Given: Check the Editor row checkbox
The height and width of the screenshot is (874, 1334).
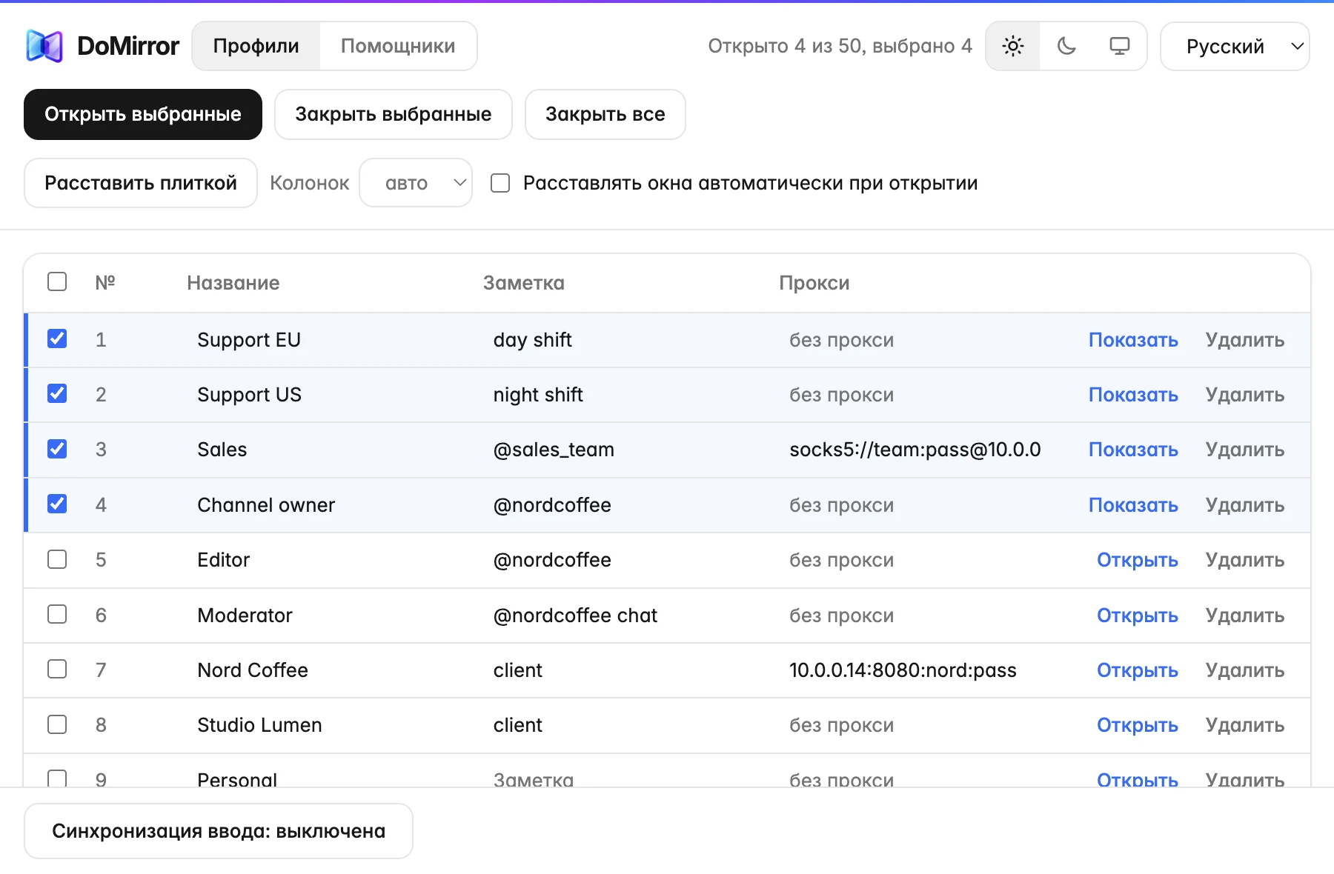Looking at the screenshot, I should coord(57,559).
